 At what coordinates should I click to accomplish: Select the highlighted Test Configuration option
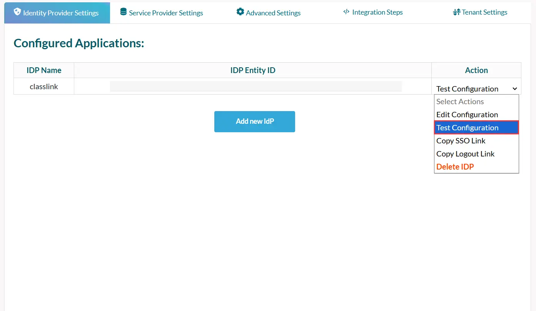(467, 128)
